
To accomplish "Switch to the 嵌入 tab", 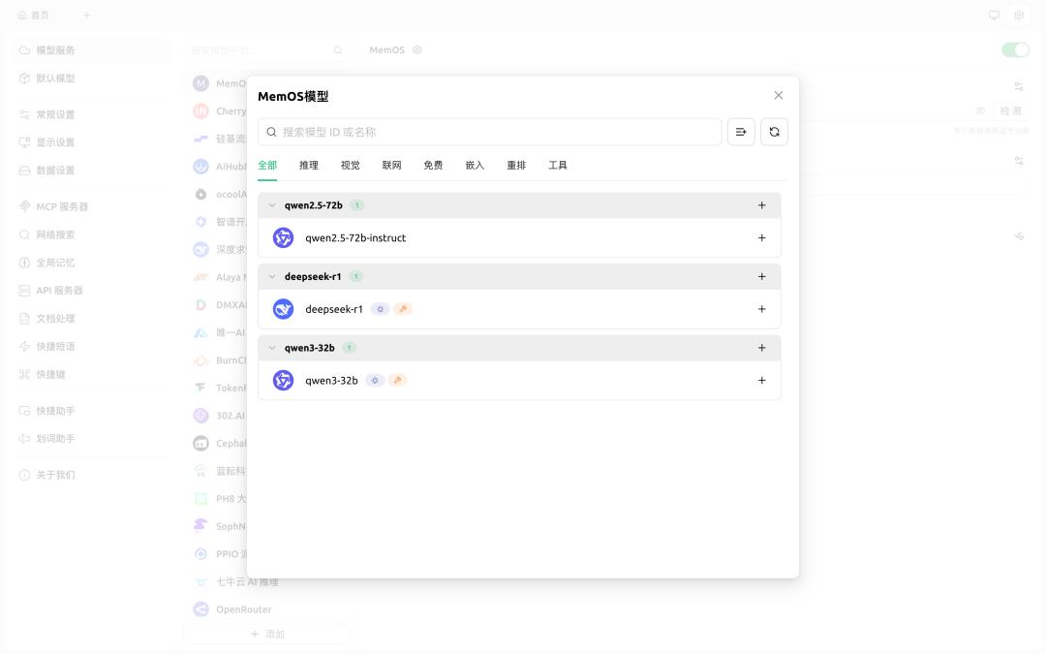I will point(475,166).
